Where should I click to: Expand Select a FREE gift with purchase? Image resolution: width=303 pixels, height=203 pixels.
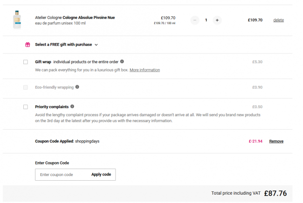pyautogui.click(x=63, y=45)
